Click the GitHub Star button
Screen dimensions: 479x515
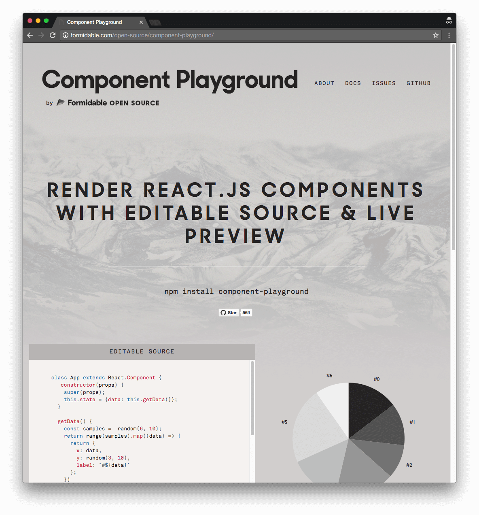[x=229, y=313]
